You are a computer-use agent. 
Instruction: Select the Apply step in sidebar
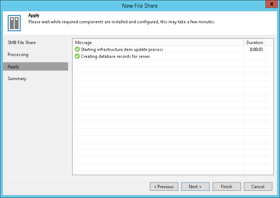(x=13, y=67)
